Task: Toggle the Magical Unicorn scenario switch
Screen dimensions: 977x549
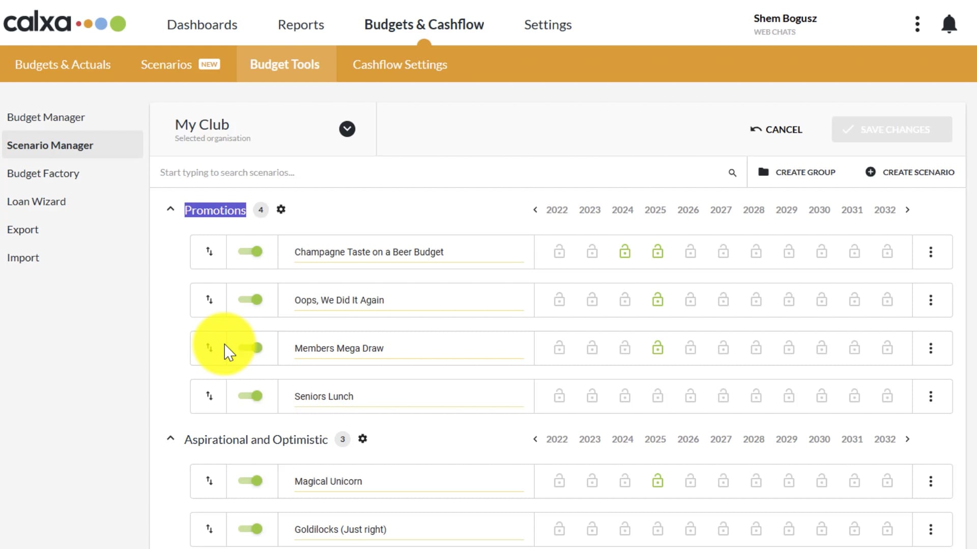Action: point(250,481)
